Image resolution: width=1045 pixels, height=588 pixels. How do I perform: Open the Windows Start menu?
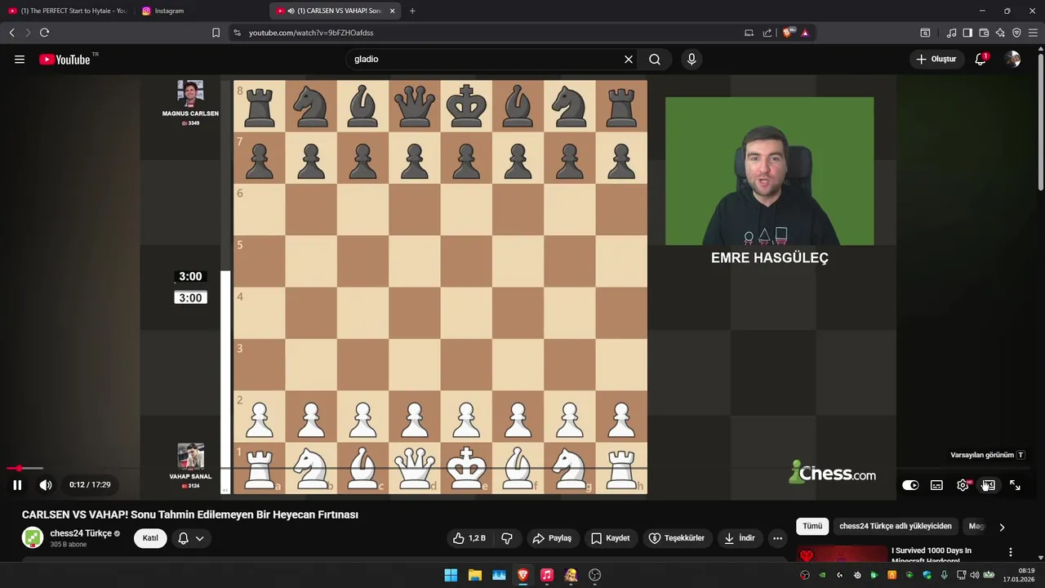point(451,575)
